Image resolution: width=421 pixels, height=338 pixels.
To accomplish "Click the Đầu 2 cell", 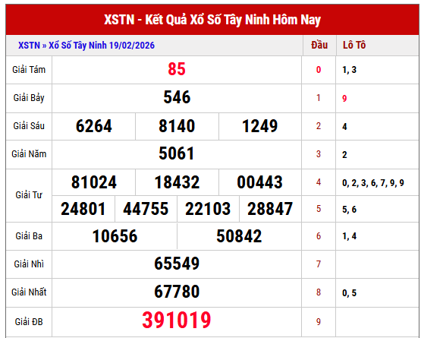I will click(319, 126).
